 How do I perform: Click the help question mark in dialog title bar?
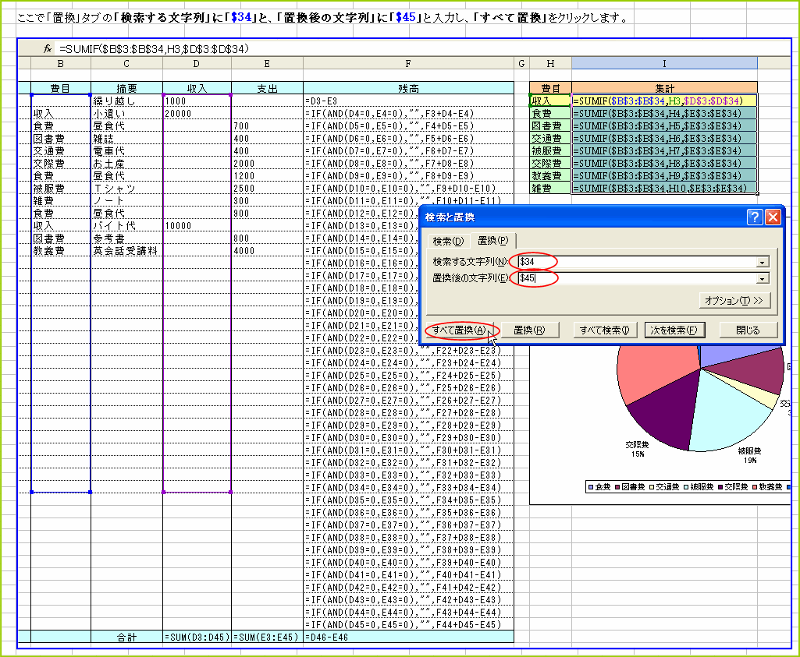(x=755, y=217)
